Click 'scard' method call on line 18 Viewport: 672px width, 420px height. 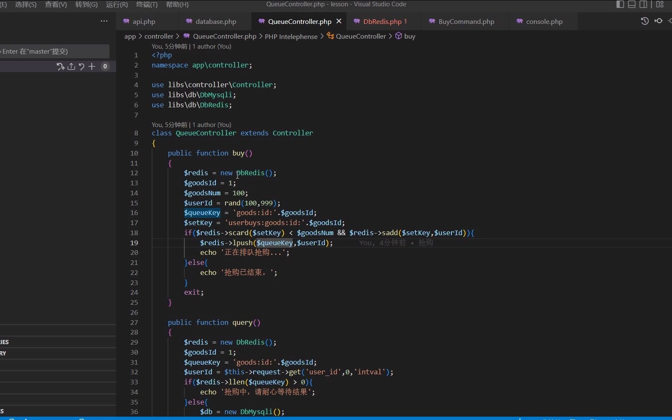(239, 233)
